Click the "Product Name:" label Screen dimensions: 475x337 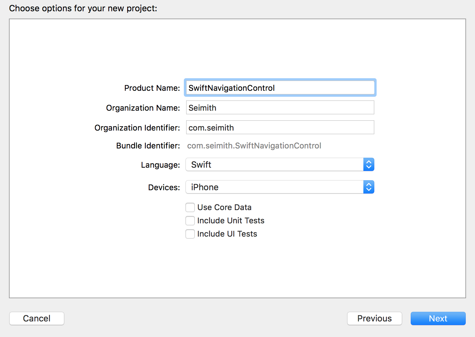pos(152,88)
